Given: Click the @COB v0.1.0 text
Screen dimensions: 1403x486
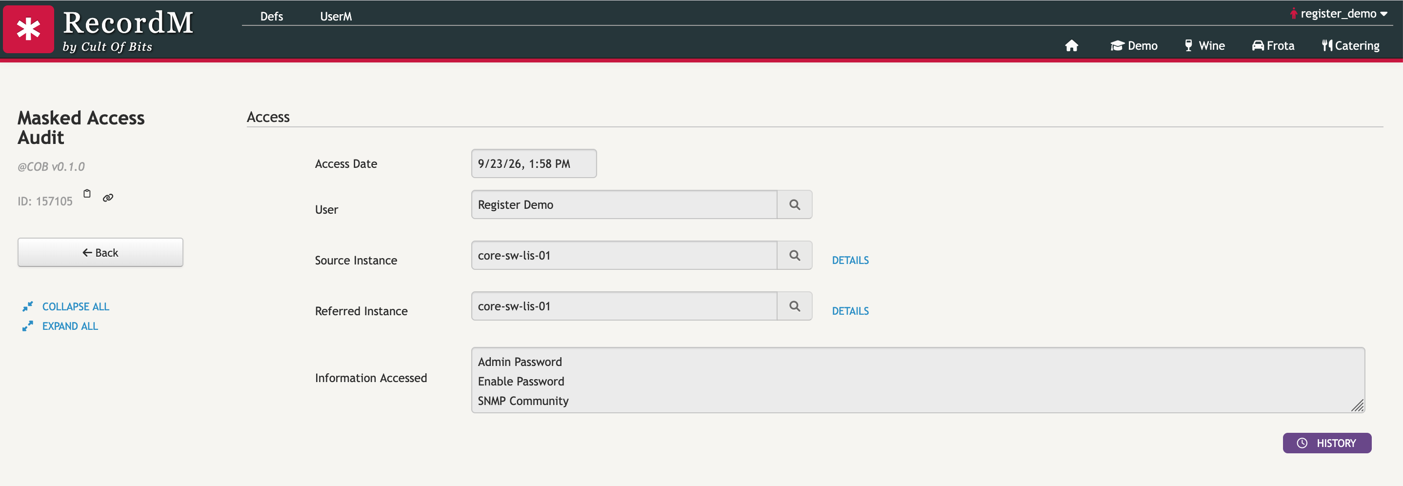Looking at the screenshot, I should click(51, 167).
